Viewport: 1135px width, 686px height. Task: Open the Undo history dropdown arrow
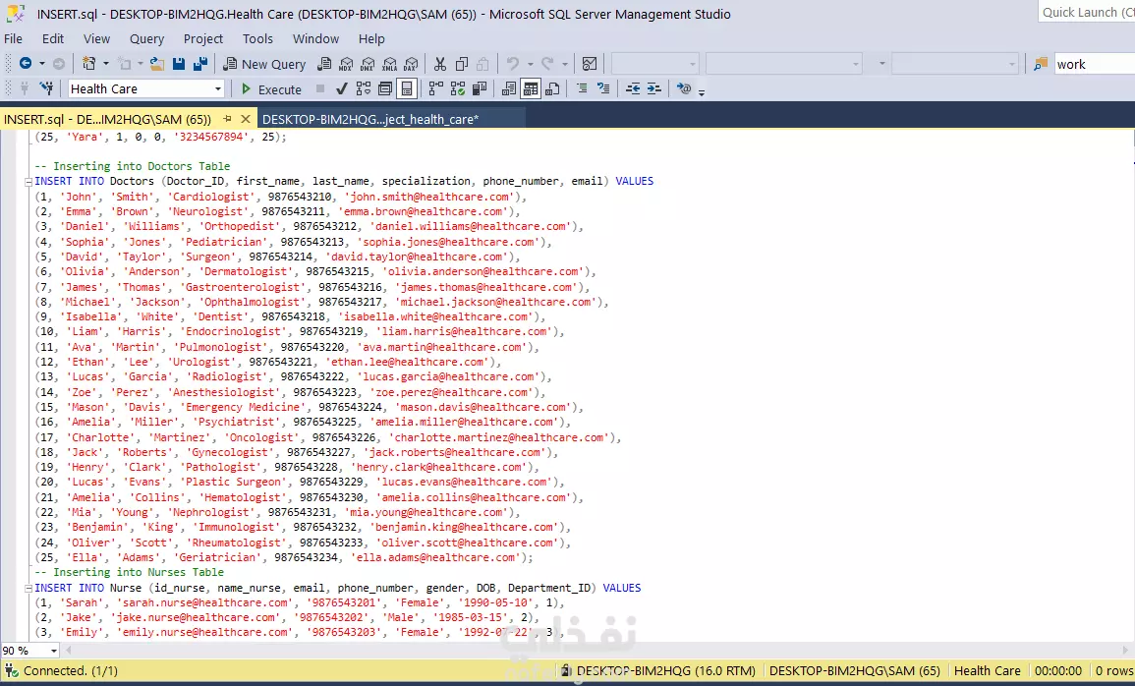coord(530,64)
